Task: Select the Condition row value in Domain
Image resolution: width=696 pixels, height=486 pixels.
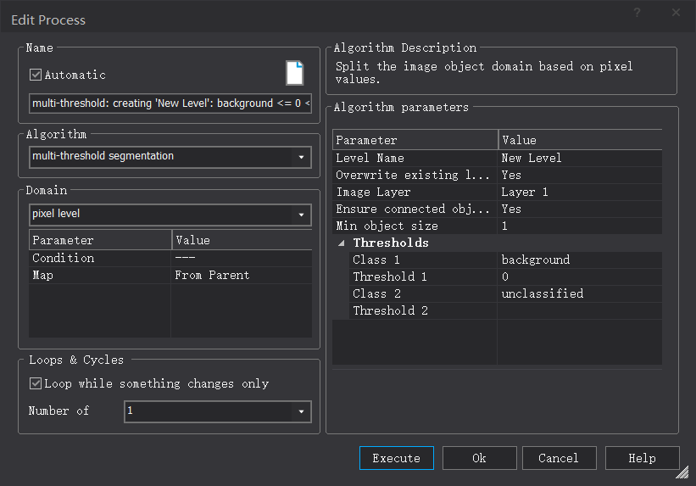Action: click(242, 258)
